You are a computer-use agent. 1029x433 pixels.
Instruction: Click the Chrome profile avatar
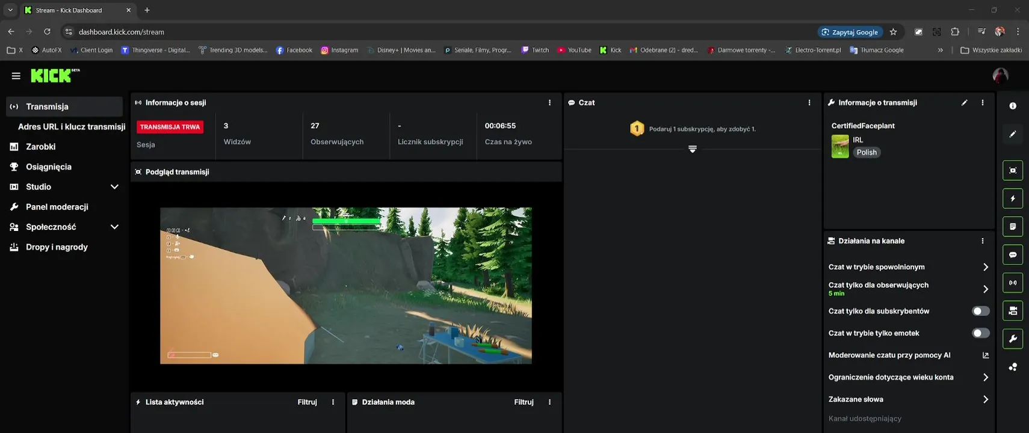[1000, 32]
